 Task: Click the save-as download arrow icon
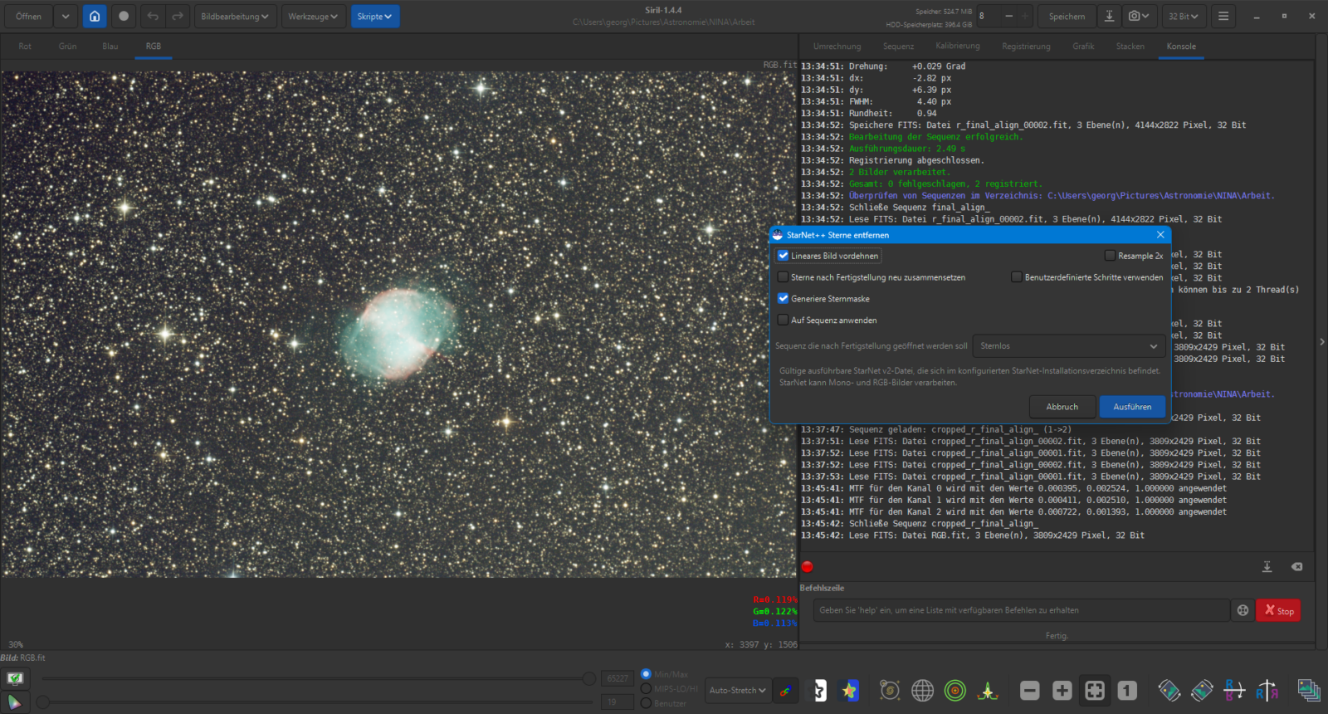1109,16
